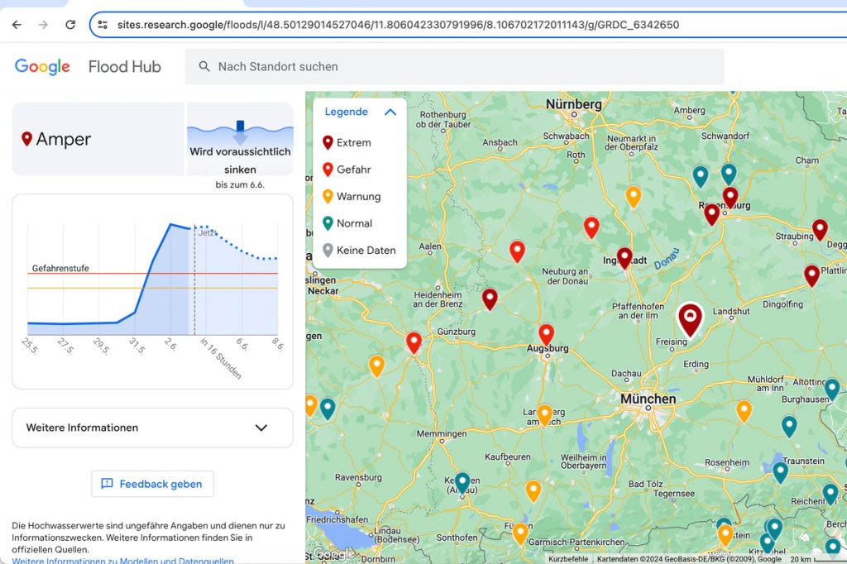Select the red pin northwest of Ingolstadt

(x=591, y=227)
